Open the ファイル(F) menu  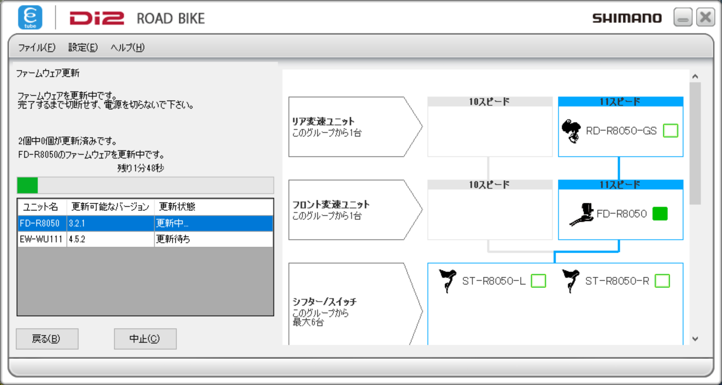pos(36,48)
